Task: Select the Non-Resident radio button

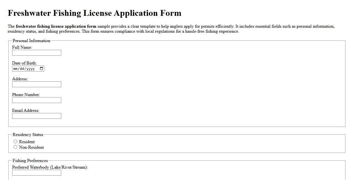Action: [x=16, y=147]
